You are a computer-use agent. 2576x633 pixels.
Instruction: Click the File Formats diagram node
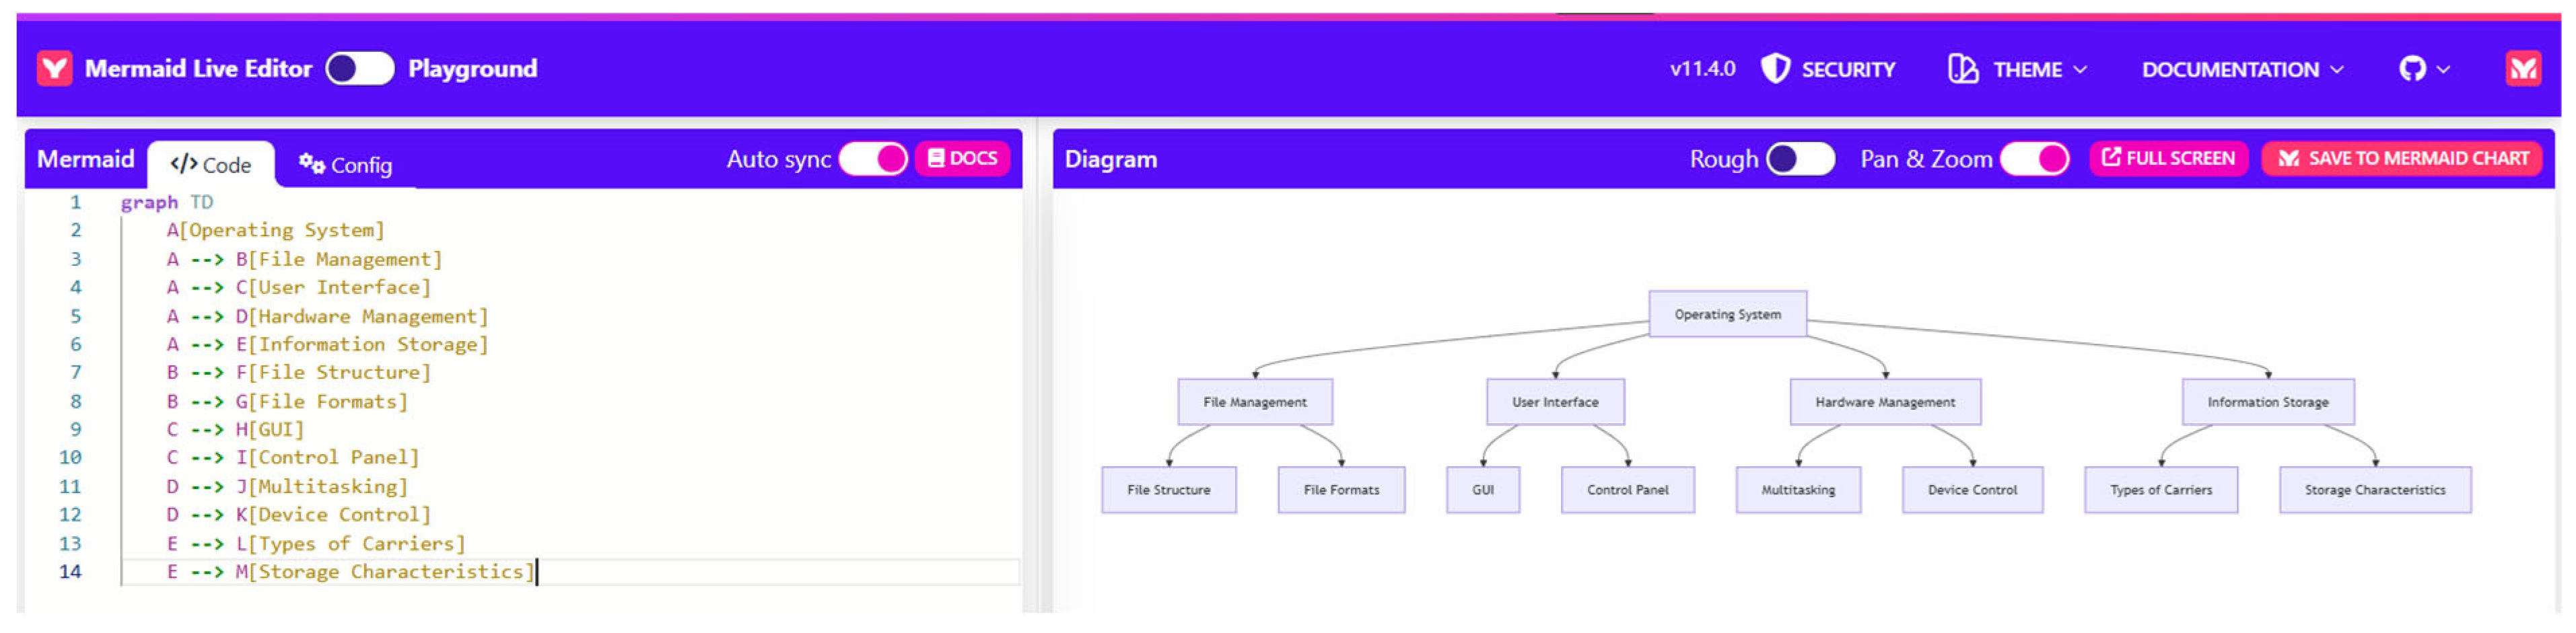pyautogui.click(x=1341, y=490)
